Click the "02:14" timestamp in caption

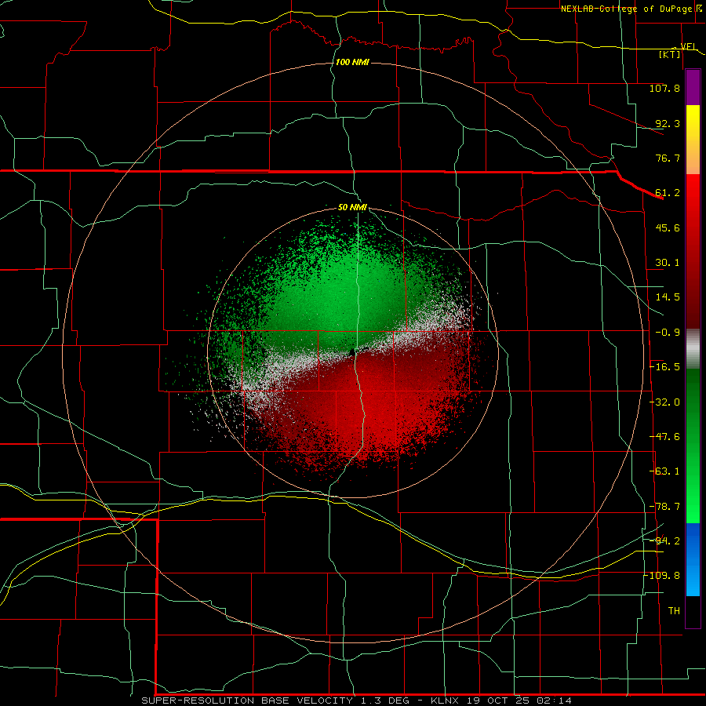click(555, 701)
